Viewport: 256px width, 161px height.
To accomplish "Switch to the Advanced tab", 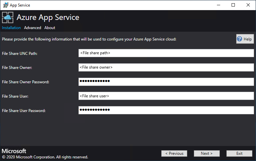I will coord(33,28).
